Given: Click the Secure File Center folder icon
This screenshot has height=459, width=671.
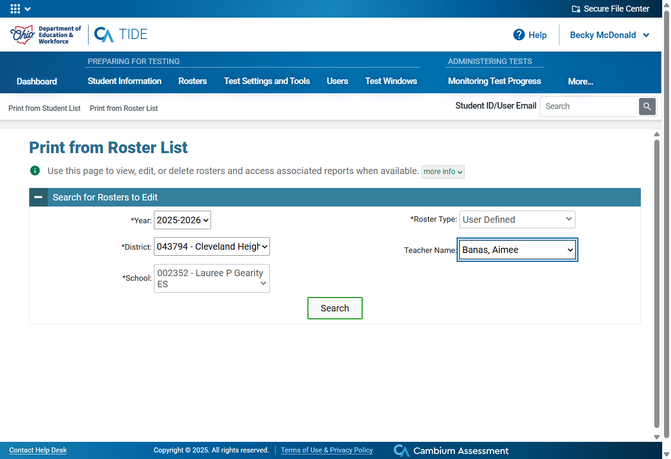Looking at the screenshot, I should coord(576,9).
